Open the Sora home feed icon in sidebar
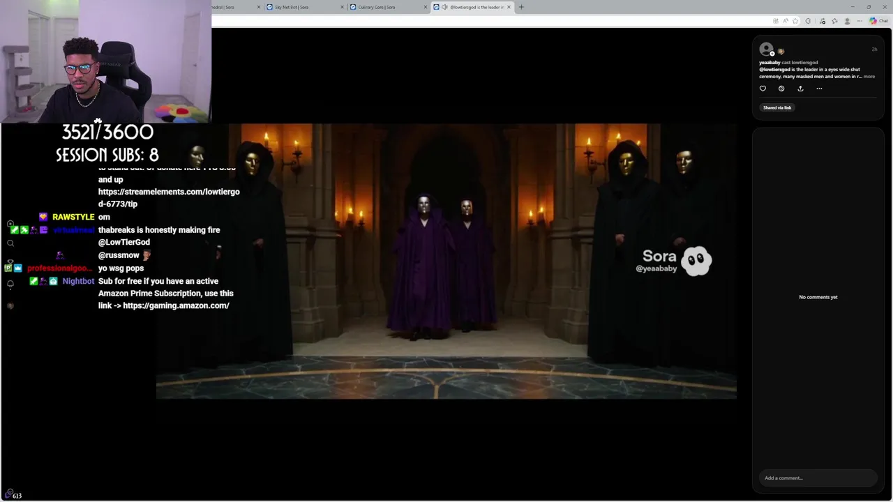Image resolution: width=893 pixels, height=502 pixels. (x=10, y=224)
